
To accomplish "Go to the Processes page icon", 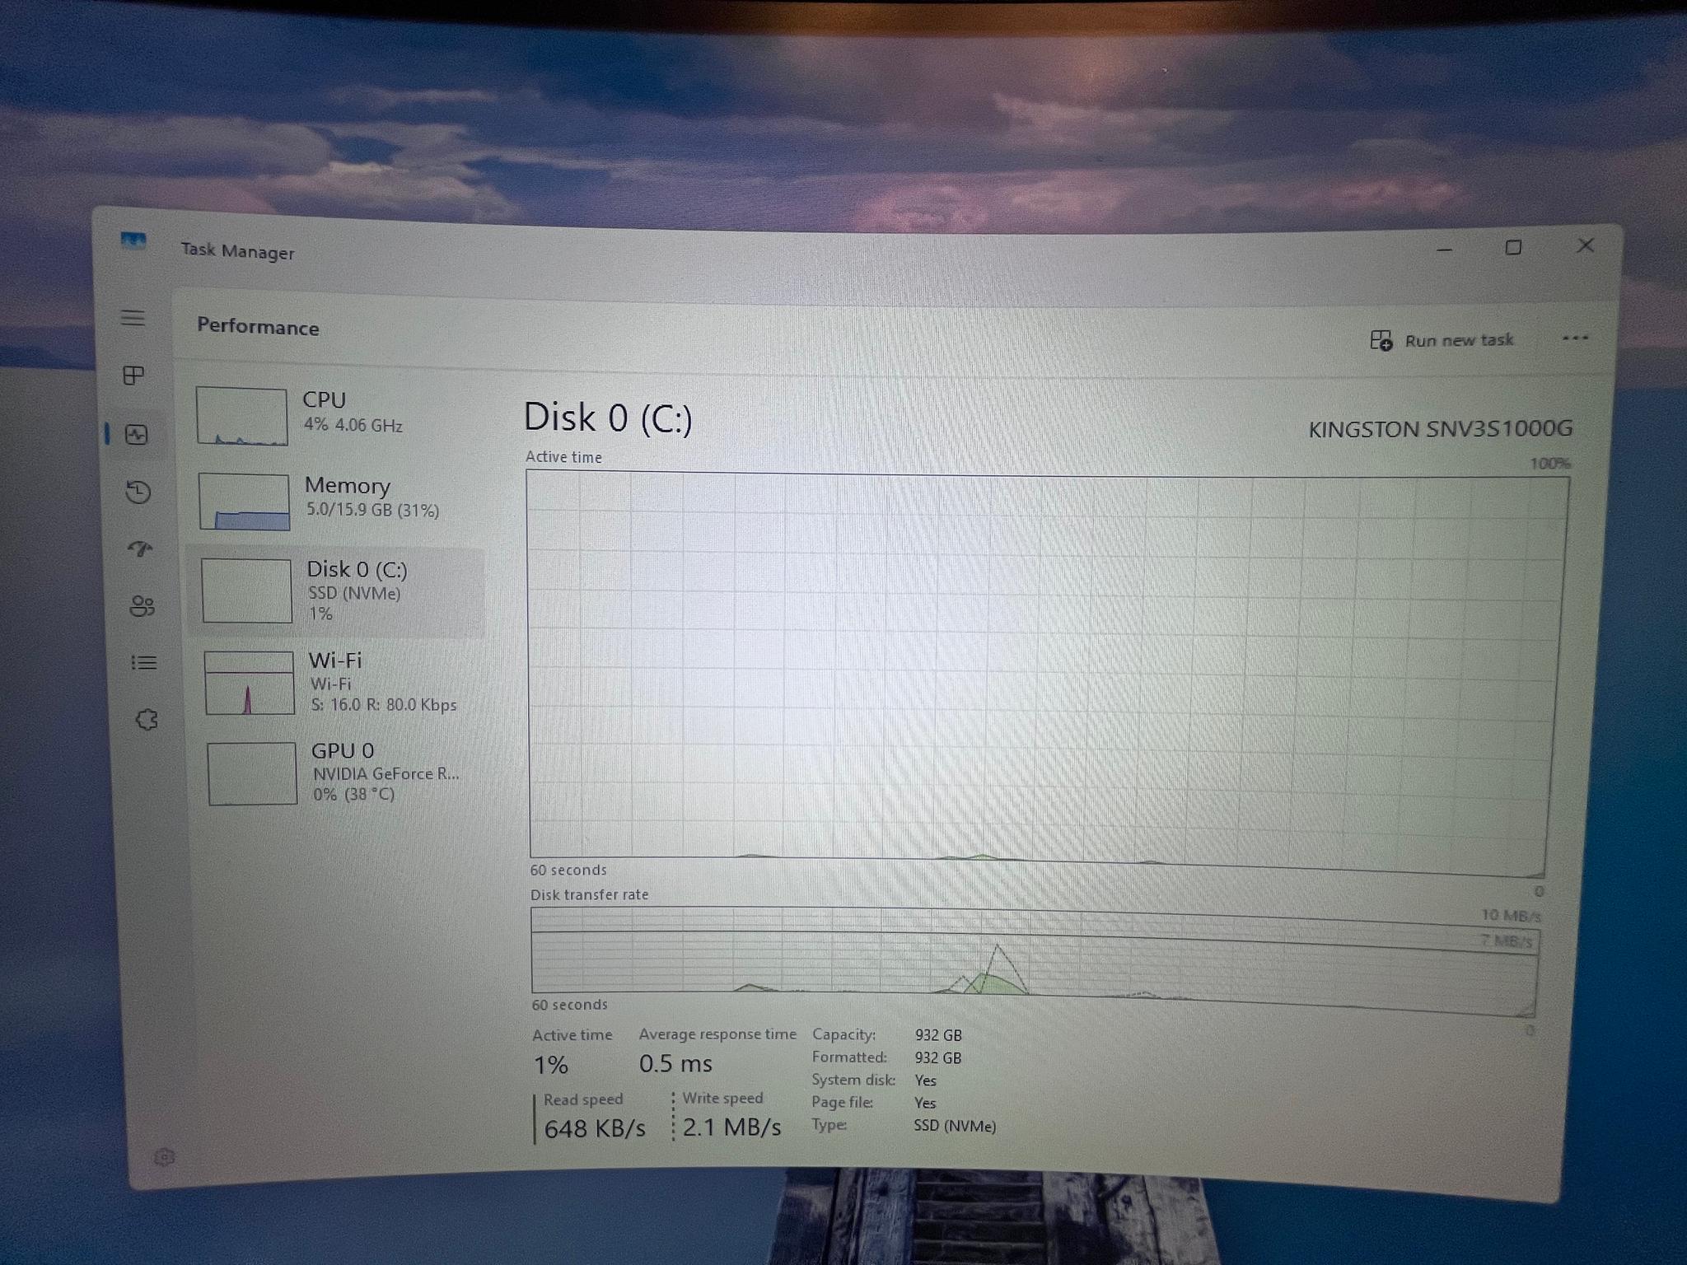I will click(133, 376).
